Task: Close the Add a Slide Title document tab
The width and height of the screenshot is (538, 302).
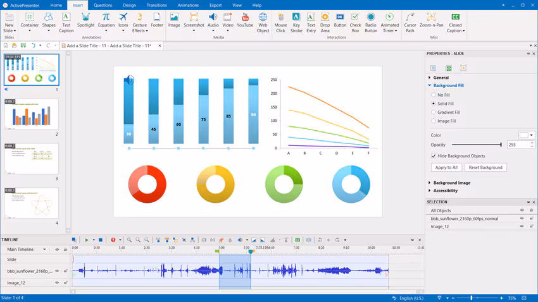Action: tap(160, 45)
